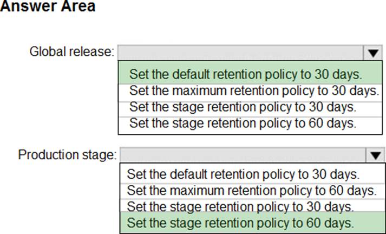The height and width of the screenshot is (234, 386).
Task: Click the Production stage label
Action: point(67,155)
